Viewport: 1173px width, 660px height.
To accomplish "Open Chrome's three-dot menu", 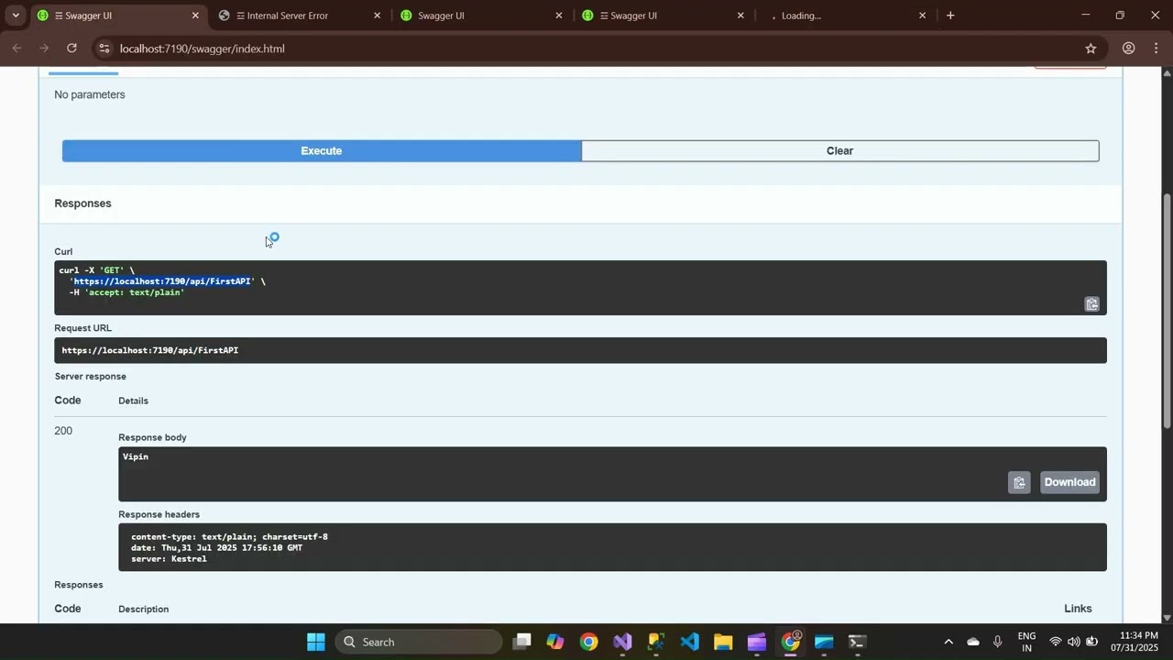I will tap(1157, 49).
